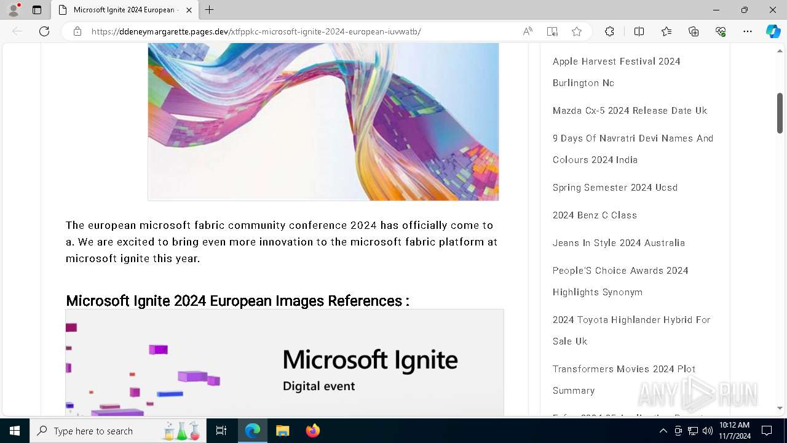View site information lock icon
This screenshot has height=443, width=787.
77,31
